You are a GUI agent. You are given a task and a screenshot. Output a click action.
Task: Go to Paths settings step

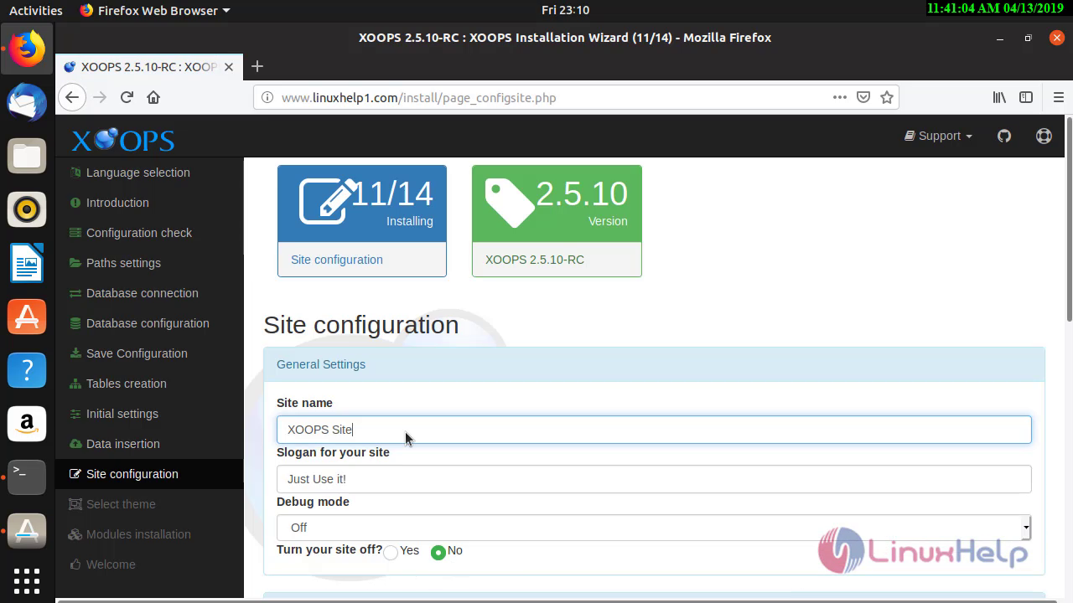[123, 263]
